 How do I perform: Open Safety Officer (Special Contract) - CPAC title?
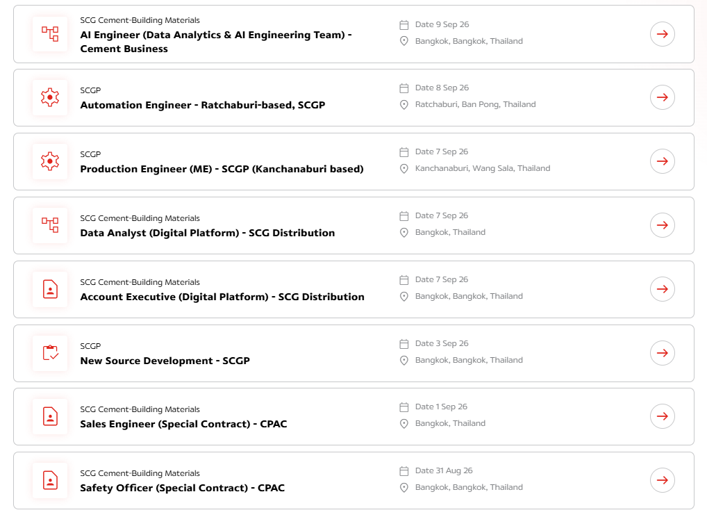click(x=183, y=488)
